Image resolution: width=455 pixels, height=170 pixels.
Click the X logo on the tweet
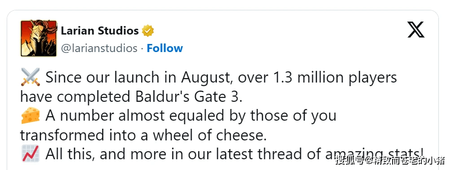coord(416,30)
